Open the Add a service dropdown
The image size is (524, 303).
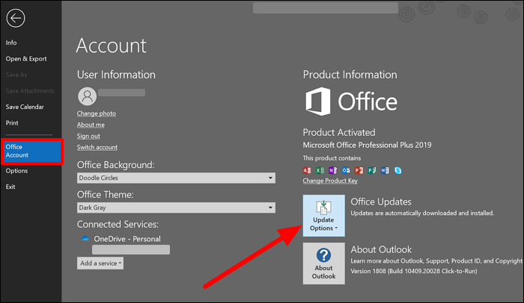coord(100,263)
